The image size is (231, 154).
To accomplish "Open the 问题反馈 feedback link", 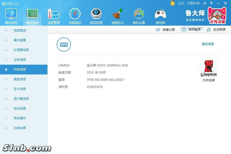I will (193, 3).
